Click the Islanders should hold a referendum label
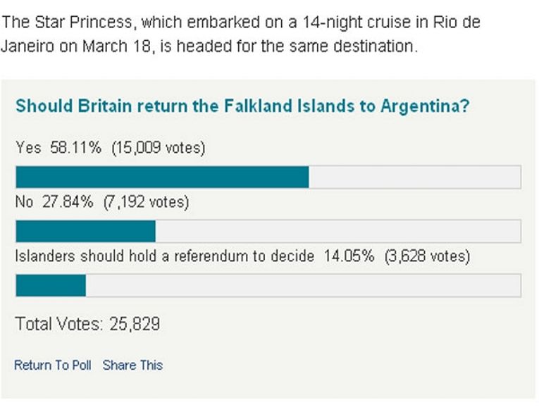Viewport: 539px width, 419px height. [165, 256]
